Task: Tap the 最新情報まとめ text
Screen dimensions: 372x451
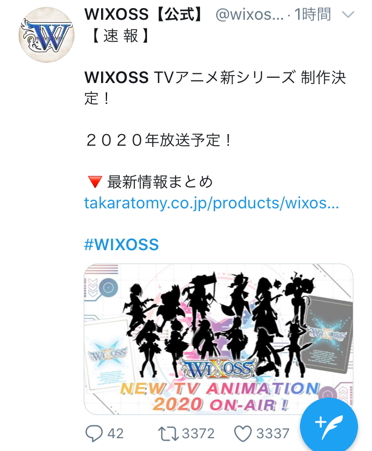Action: pos(160,182)
